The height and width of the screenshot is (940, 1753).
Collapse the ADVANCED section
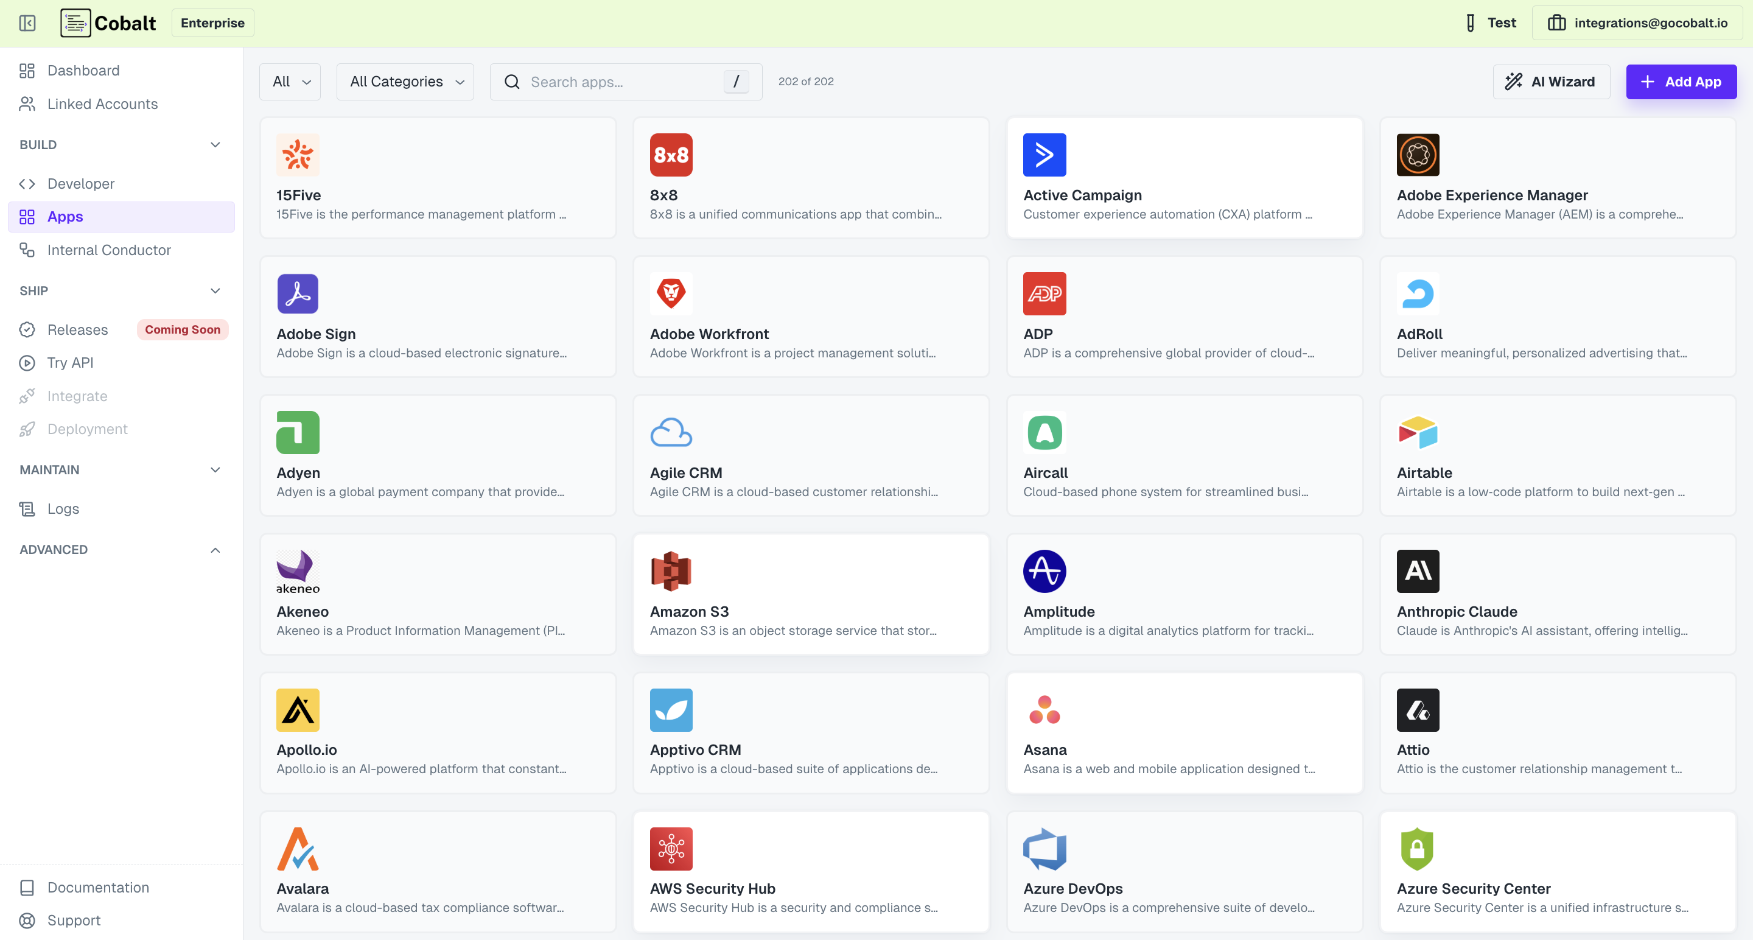pos(215,549)
